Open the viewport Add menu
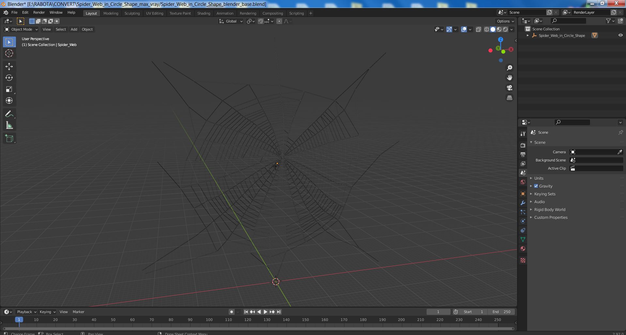This screenshot has height=335, width=626. (74, 29)
